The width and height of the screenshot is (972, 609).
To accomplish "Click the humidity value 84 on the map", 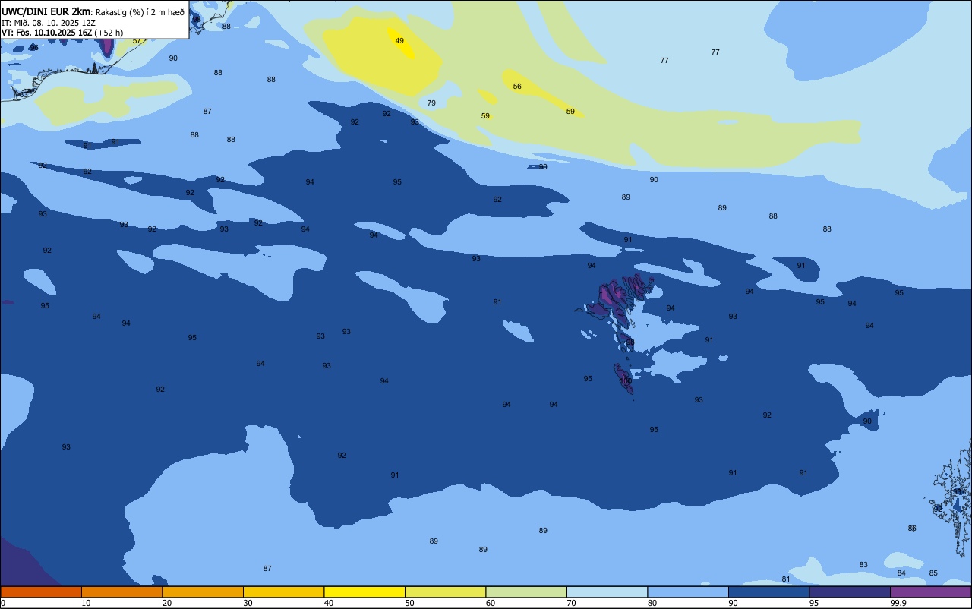I will [x=901, y=573].
